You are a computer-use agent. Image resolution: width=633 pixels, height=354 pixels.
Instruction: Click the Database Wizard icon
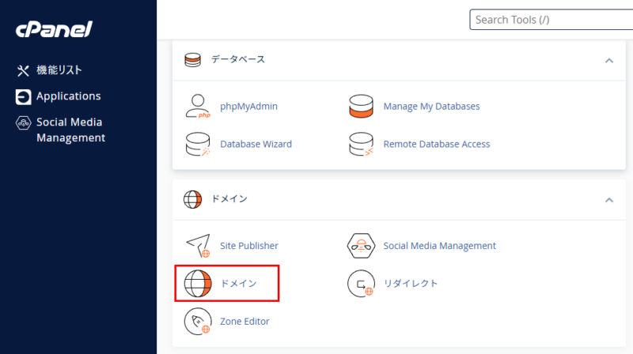197,145
